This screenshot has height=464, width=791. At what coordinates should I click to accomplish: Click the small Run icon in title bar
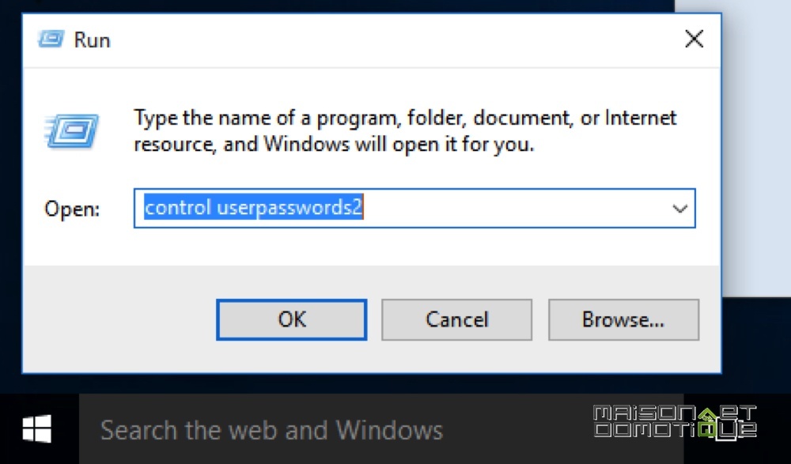pyautogui.click(x=51, y=39)
